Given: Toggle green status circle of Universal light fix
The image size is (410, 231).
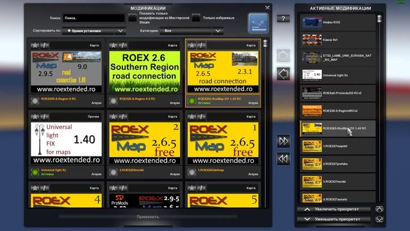Looking at the screenshot, I should [x=35, y=172].
